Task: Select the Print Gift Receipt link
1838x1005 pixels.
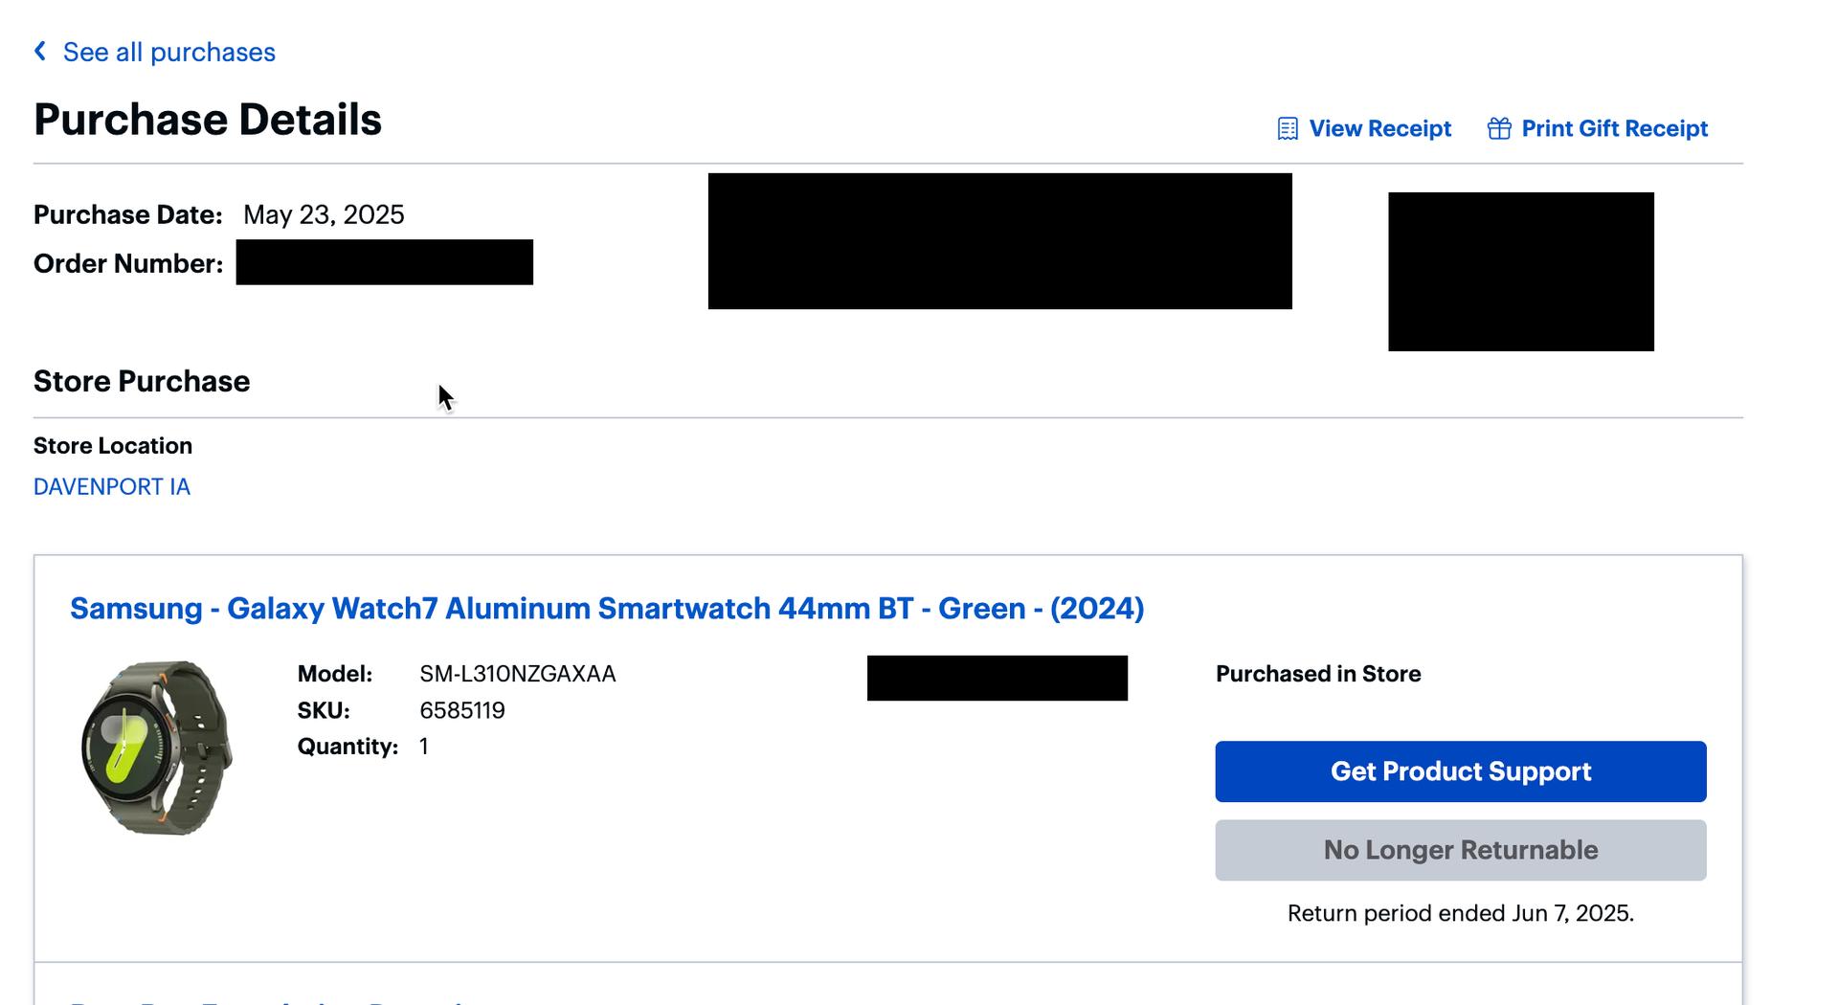Action: click(x=1614, y=128)
